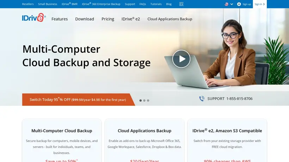The width and height of the screenshot is (289, 162).
Task: Open the Features menu
Action: (x=60, y=19)
